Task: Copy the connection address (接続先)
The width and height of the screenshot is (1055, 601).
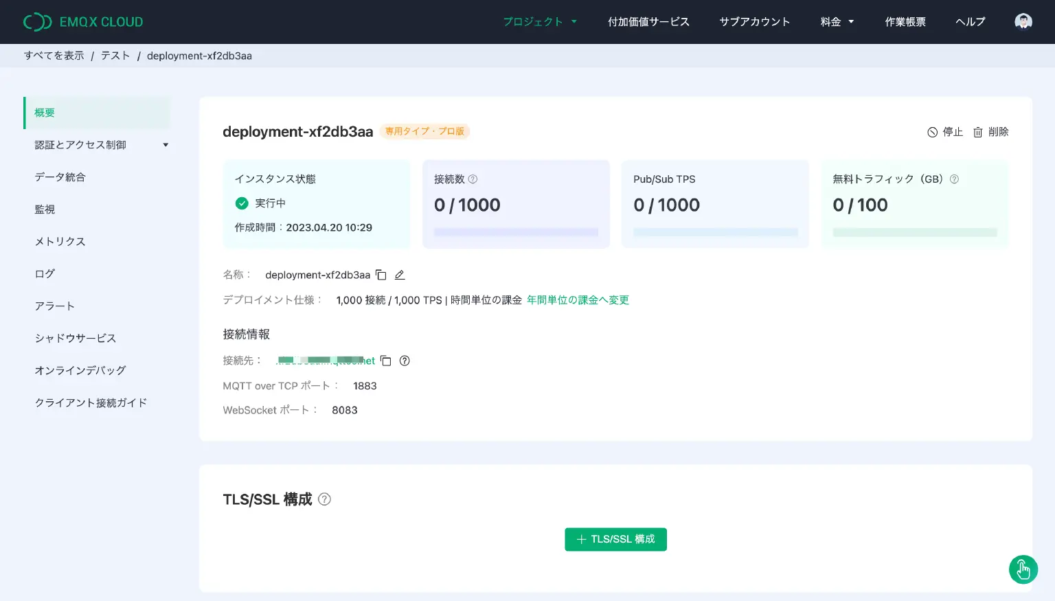Action: [x=386, y=361]
